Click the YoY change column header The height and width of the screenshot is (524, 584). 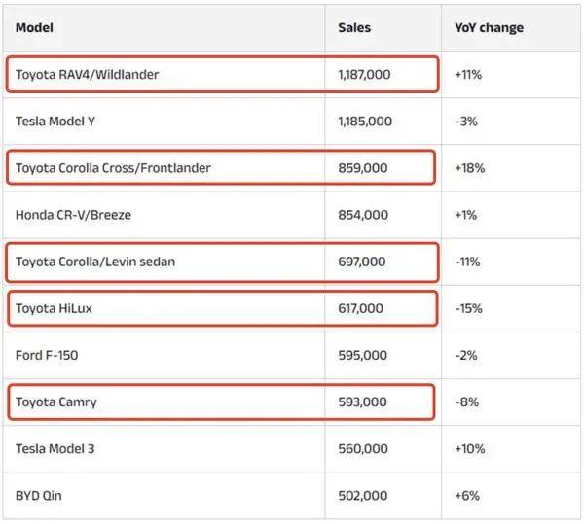point(489,28)
